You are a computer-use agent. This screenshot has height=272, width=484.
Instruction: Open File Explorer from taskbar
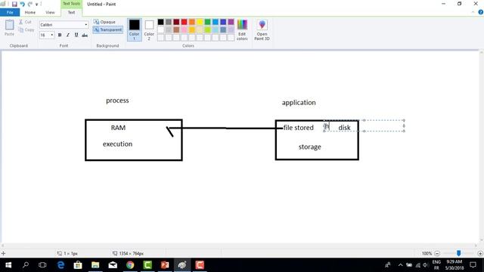coord(95,265)
